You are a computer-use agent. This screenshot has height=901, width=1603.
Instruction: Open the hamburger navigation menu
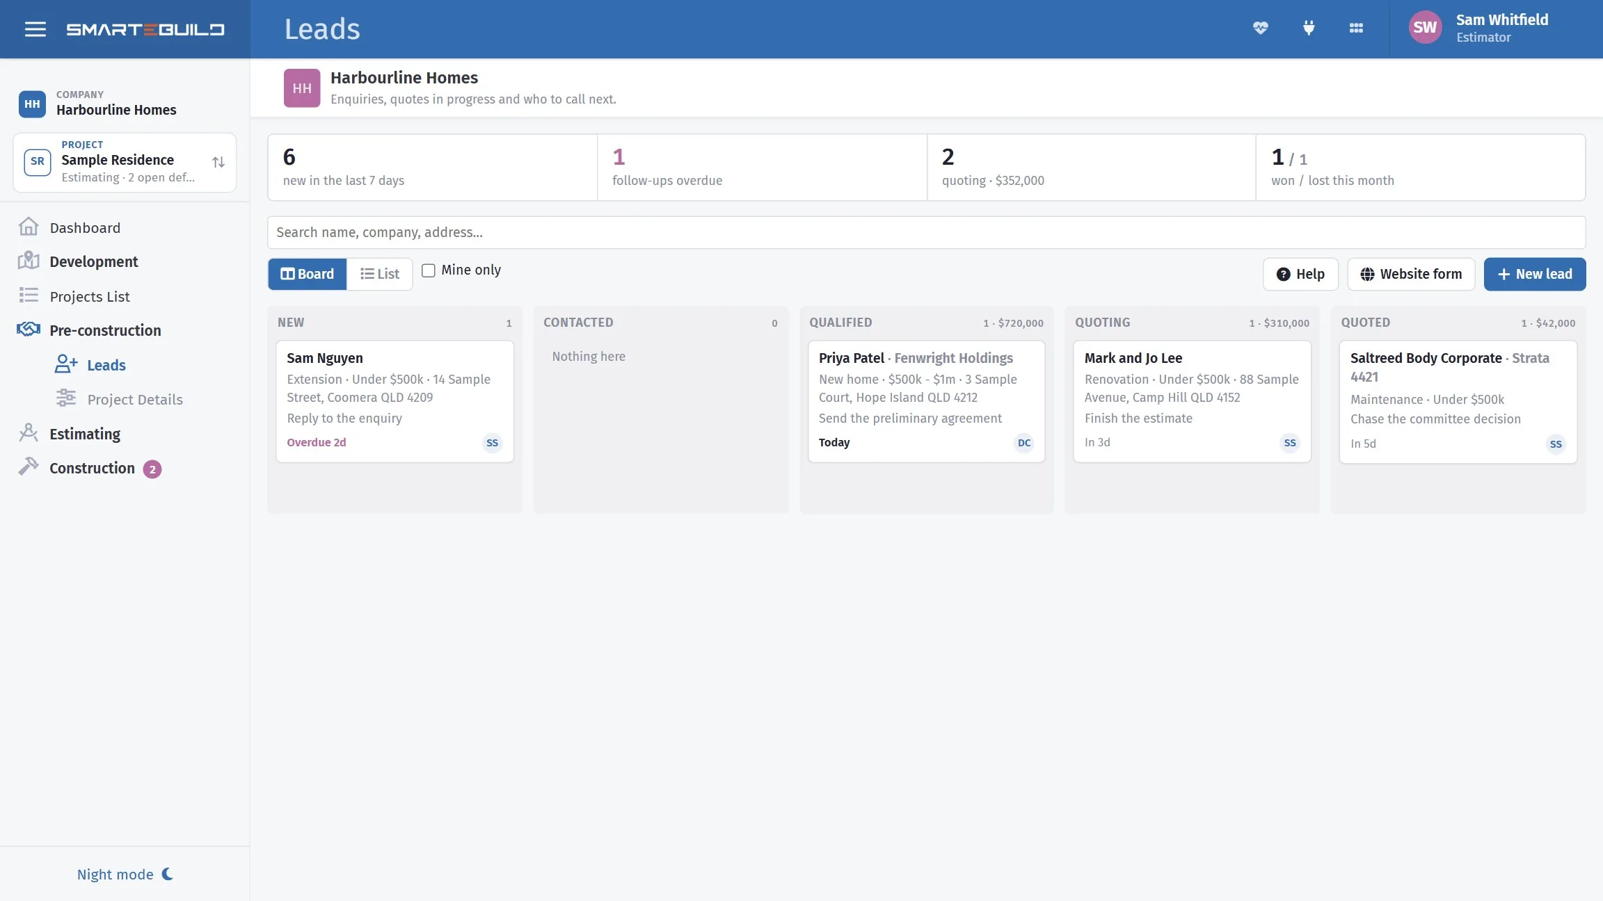tap(35, 29)
